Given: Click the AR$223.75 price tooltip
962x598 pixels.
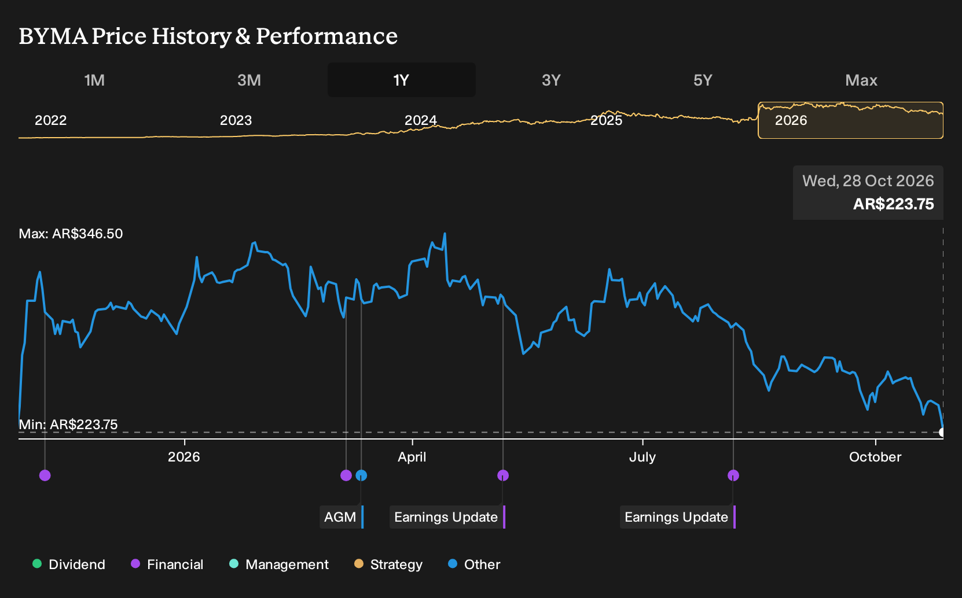Looking at the screenshot, I should pos(868,193).
